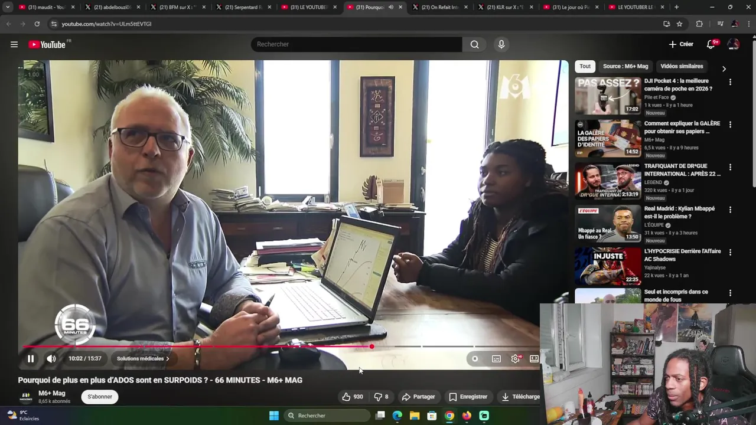
Task: Switch to the 'Le jour où' YouTube tab
Action: pos(571,7)
